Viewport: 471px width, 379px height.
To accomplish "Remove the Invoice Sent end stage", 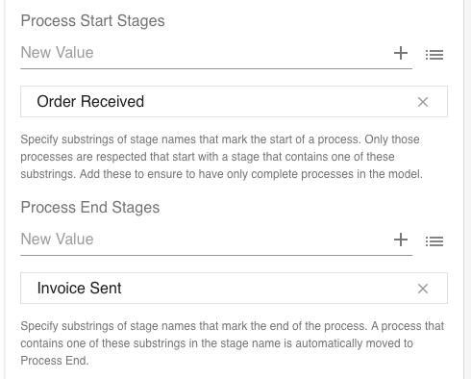I will pyautogui.click(x=423, y=289).
